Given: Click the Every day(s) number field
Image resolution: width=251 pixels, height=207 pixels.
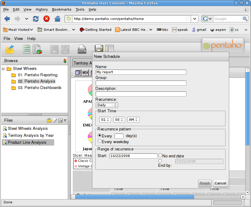Looking at the screenshot, I should point(119,136).
